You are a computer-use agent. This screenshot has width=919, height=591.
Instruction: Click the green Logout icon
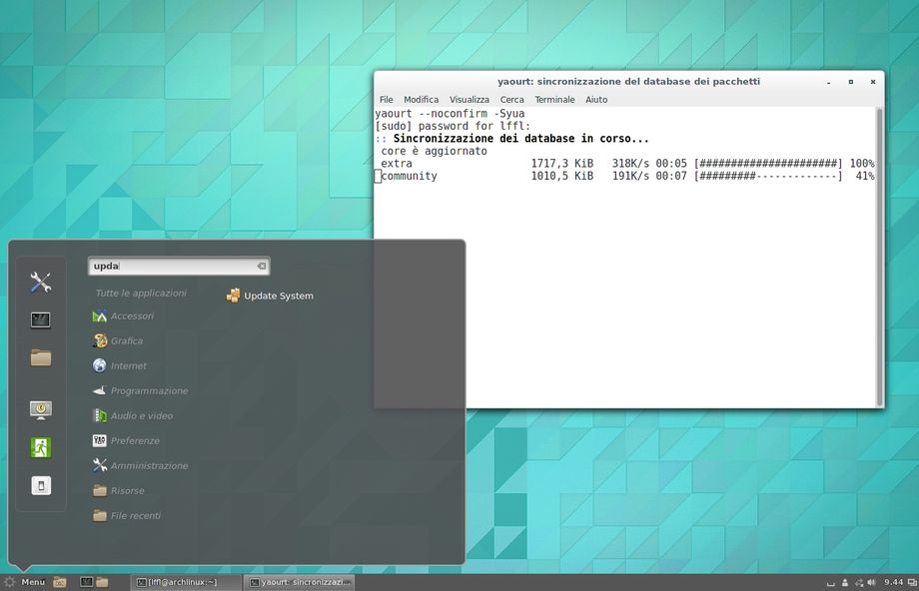coord(40,447)
